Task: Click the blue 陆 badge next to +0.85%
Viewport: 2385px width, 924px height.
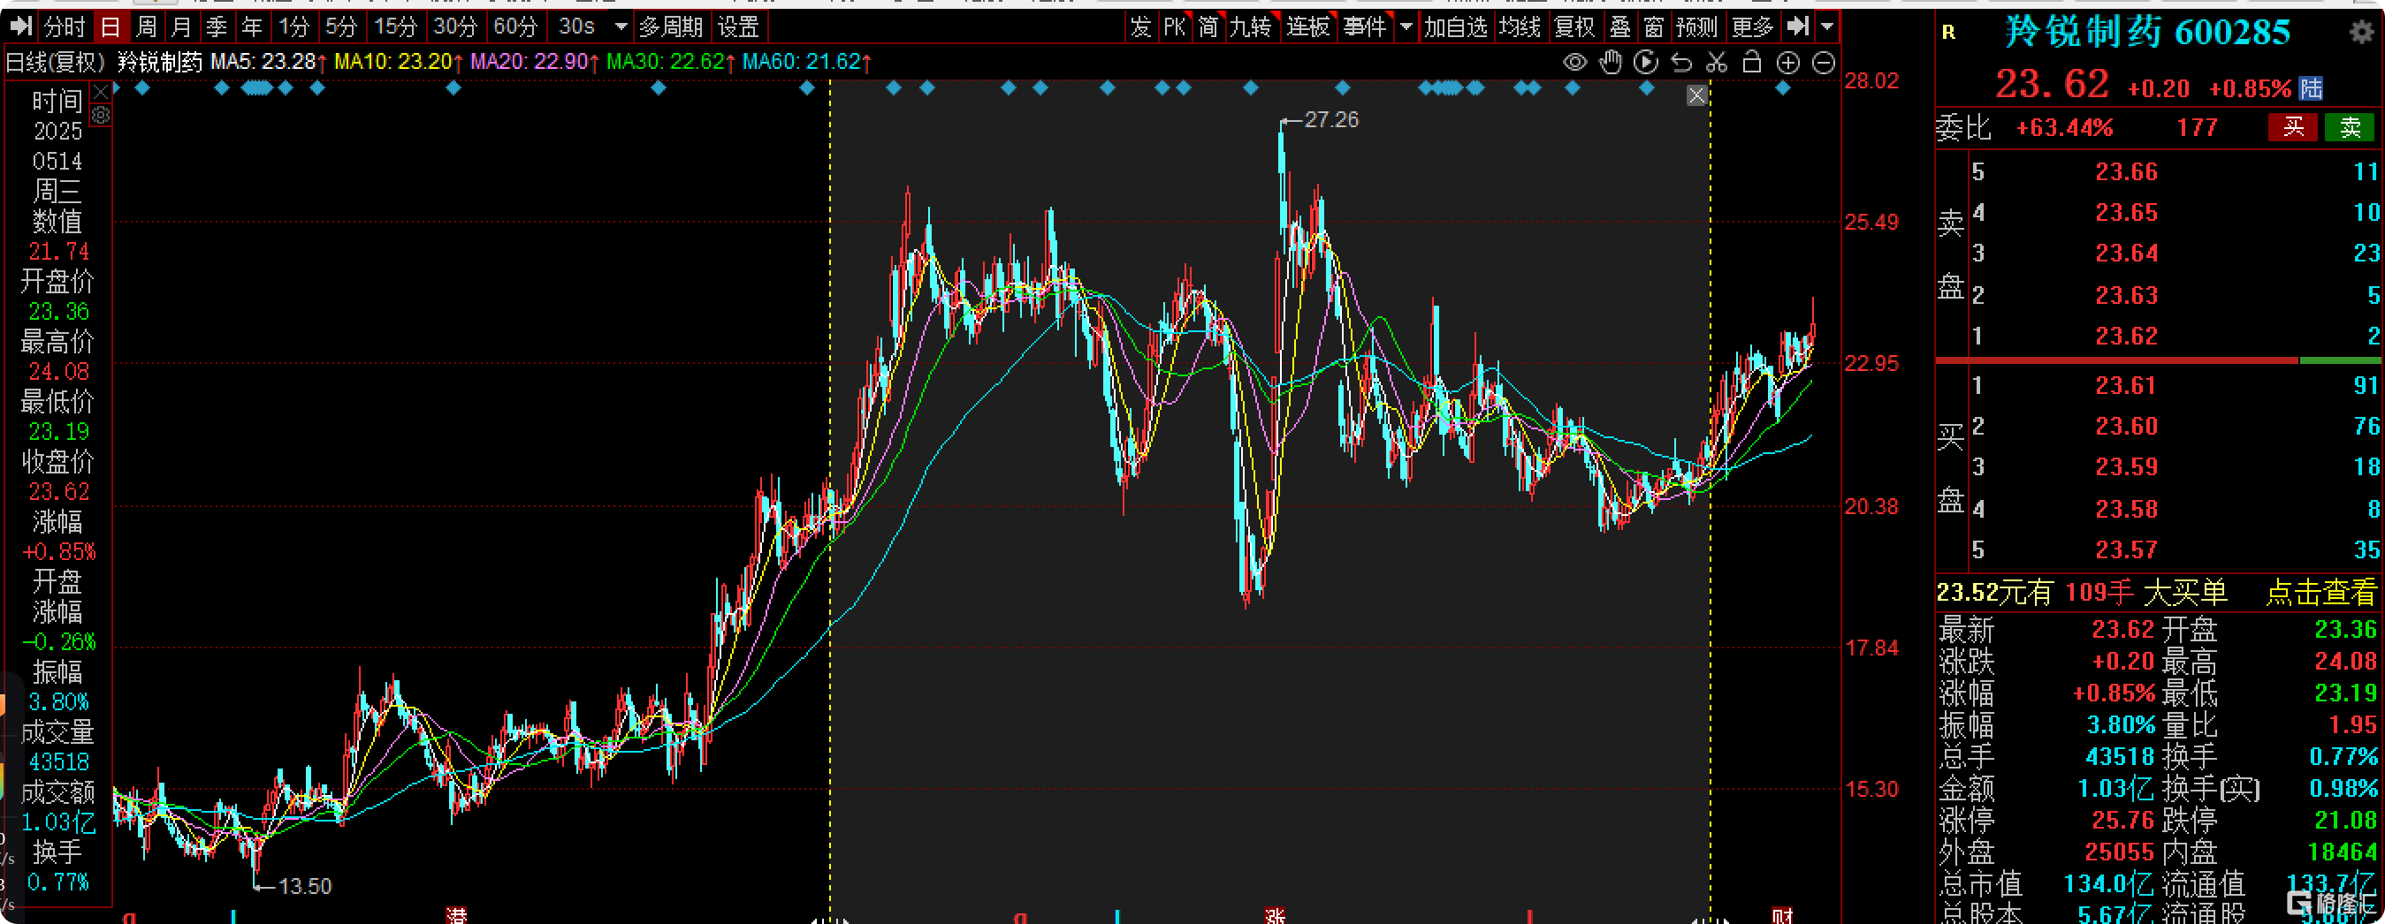Action: tap(2311, 87)
